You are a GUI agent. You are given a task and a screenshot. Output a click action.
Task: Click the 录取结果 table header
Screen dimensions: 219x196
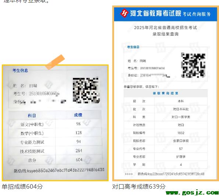[166, 93]
